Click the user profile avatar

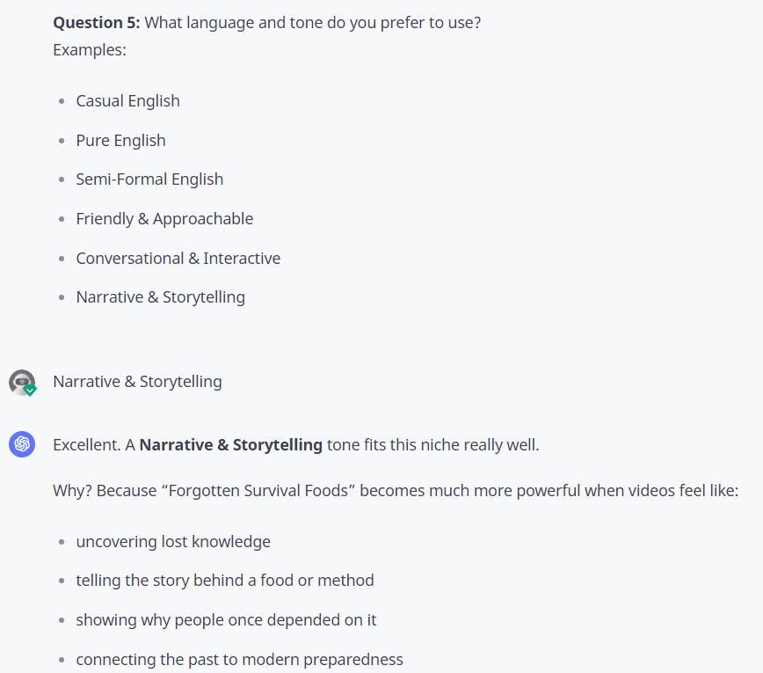[21, 382]
